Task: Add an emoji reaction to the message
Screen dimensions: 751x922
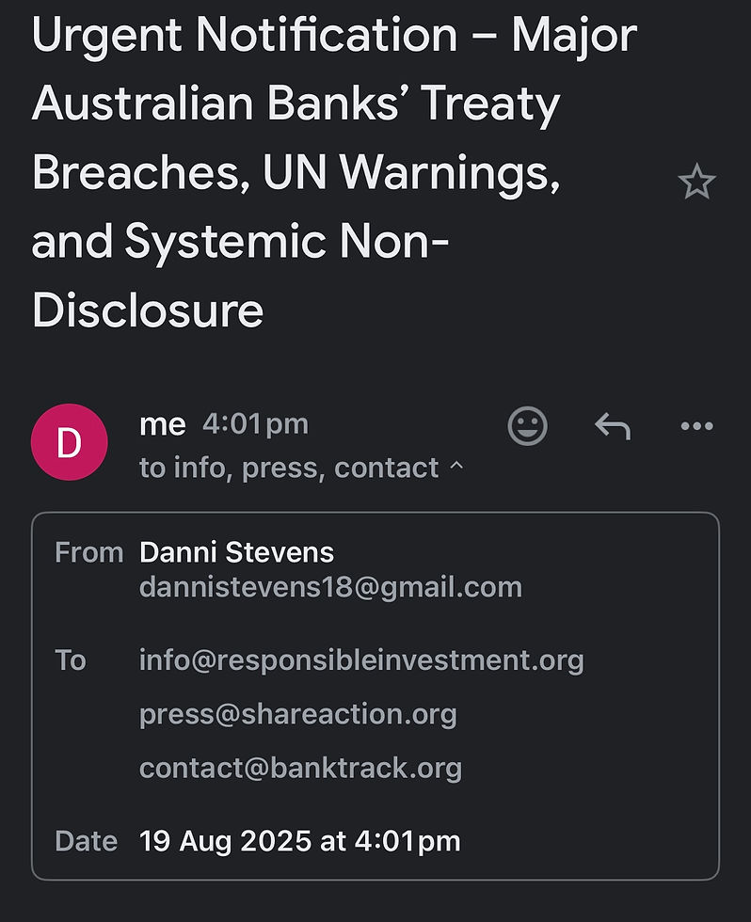Action: pyautogui.click(x=527, y=426)
